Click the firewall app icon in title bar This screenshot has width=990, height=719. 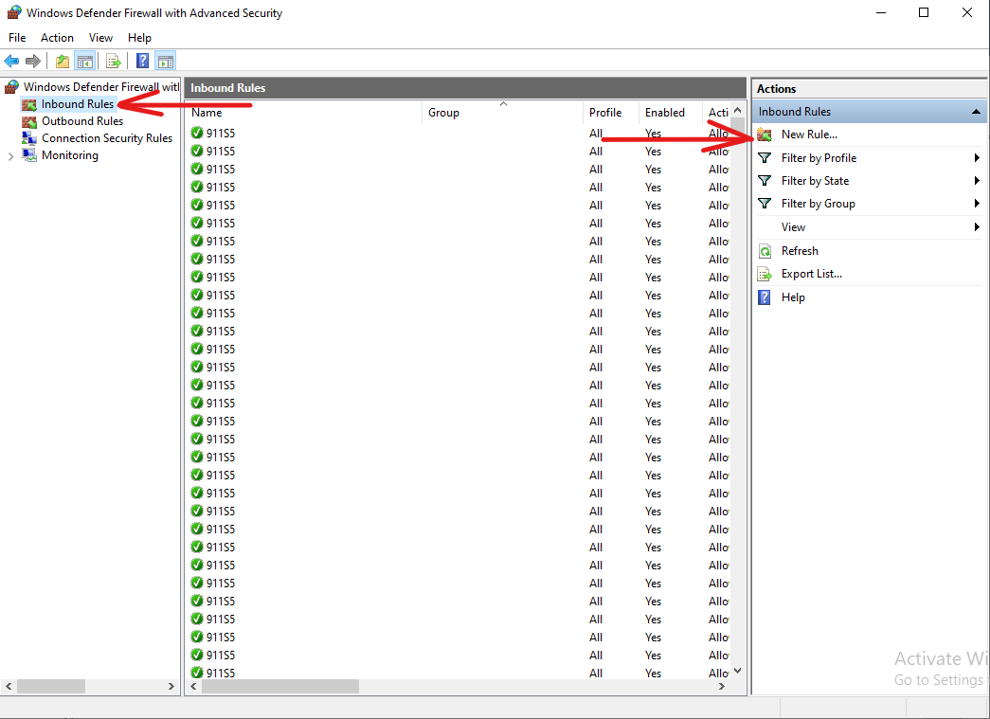14,12
